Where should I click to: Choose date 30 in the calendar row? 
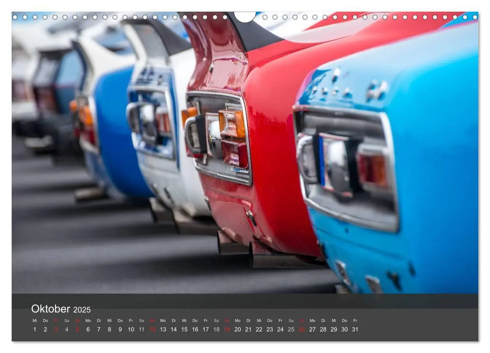click(345, 329)
